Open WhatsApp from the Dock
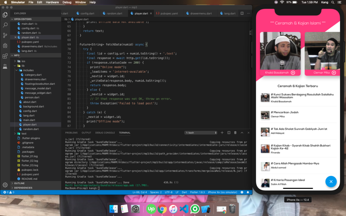This screenshot has width=346, height=216. pos(195,209)
